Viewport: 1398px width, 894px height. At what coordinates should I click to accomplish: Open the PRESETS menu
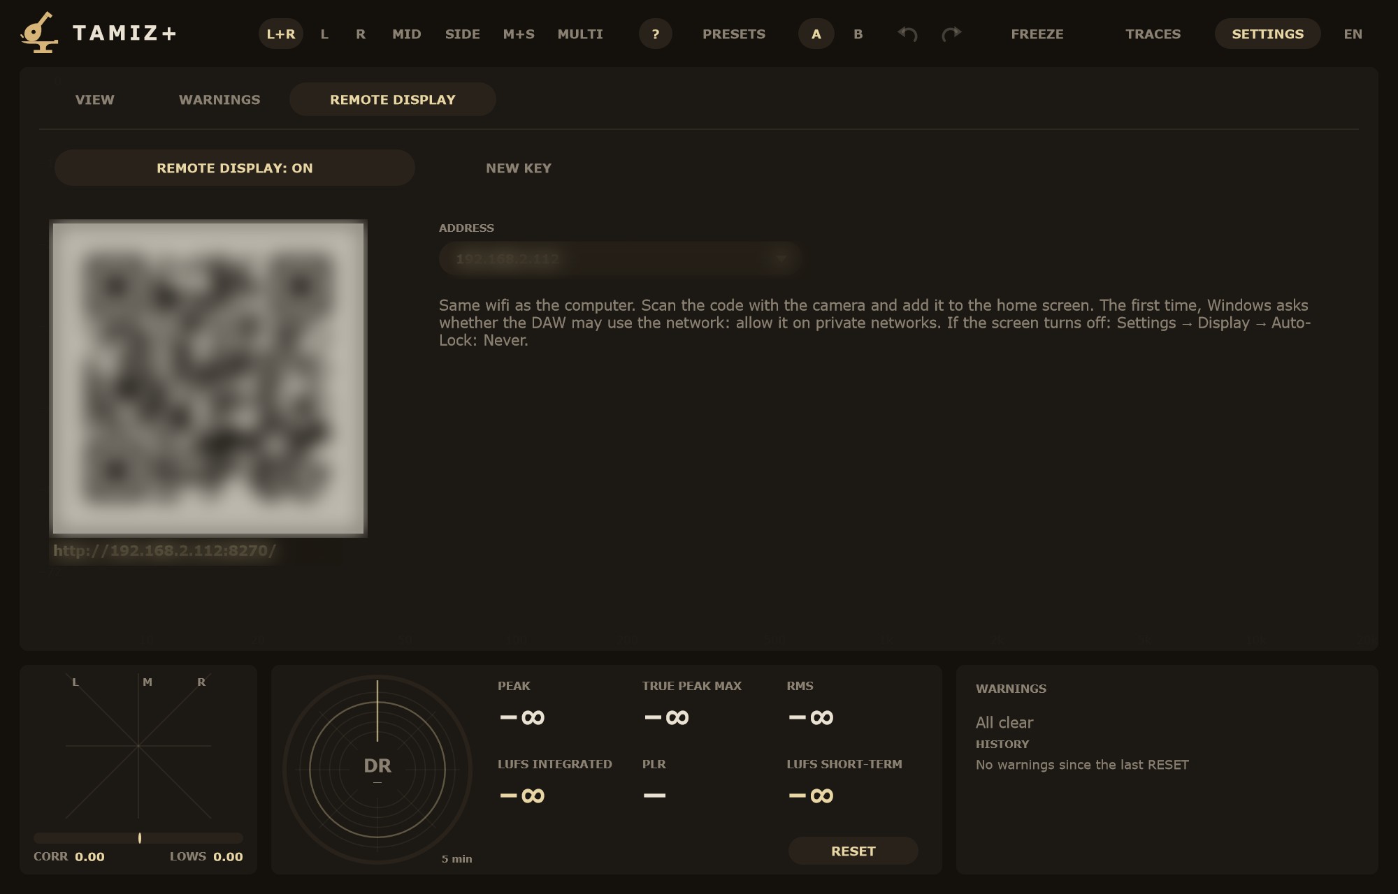coord(734,34)
